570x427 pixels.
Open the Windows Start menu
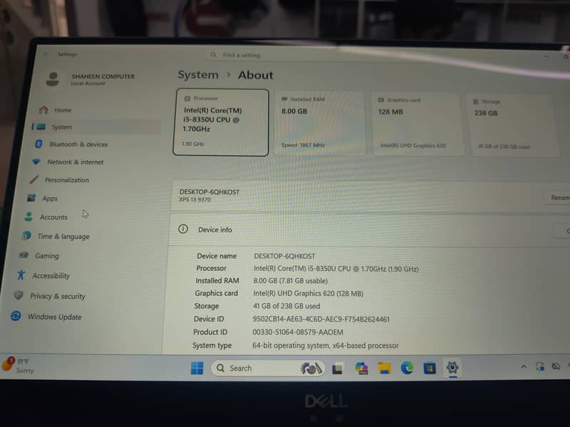197,368
